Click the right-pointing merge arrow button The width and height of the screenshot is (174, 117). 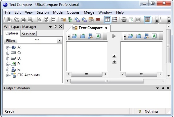point(114,56)
